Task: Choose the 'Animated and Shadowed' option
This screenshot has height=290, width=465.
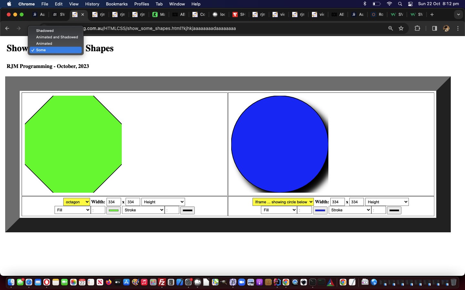Action: [x=57, y=37]
